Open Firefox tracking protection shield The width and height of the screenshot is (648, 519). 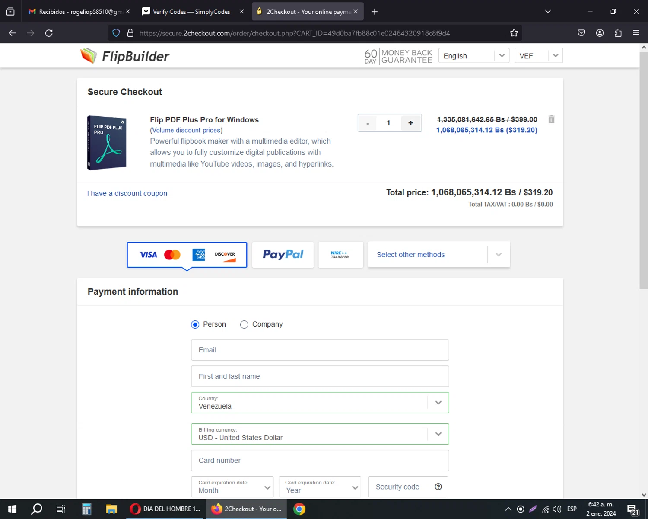click(116, 33)
